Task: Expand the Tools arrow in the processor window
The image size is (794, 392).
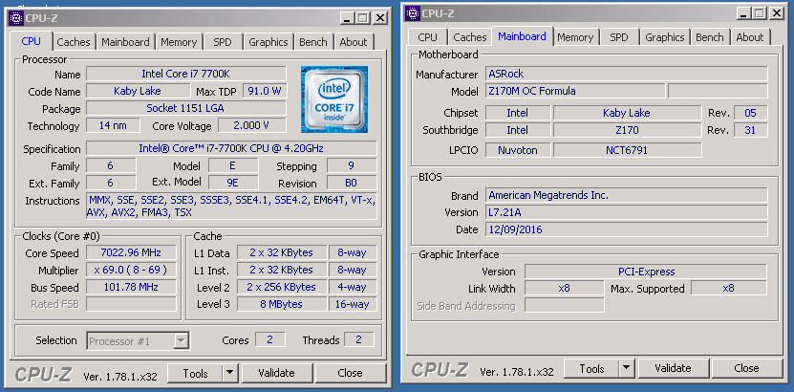Action: (229, 373)
